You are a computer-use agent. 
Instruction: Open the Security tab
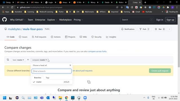pyautogui.click(x=96, y=37)
